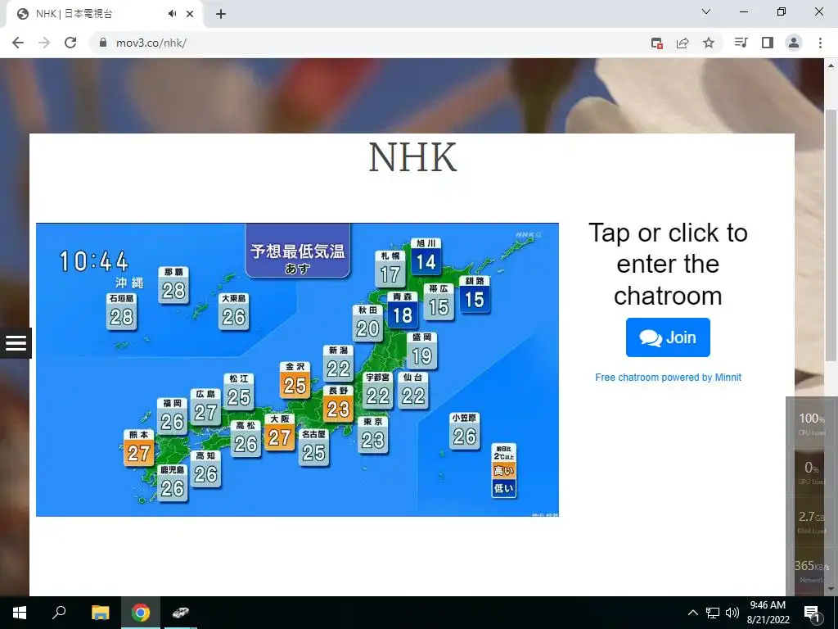Viewport: 838px width, 629px height.
Task: Join the chatroom
Action: click(668, 337)
